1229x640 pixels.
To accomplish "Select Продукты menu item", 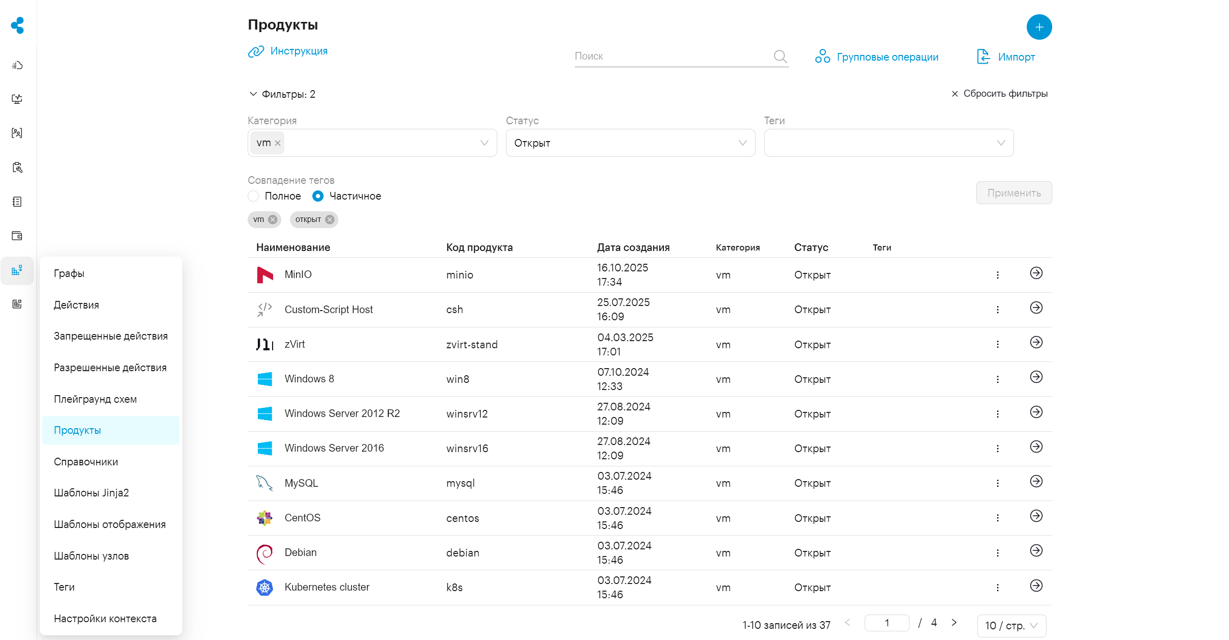I will 111,430.
